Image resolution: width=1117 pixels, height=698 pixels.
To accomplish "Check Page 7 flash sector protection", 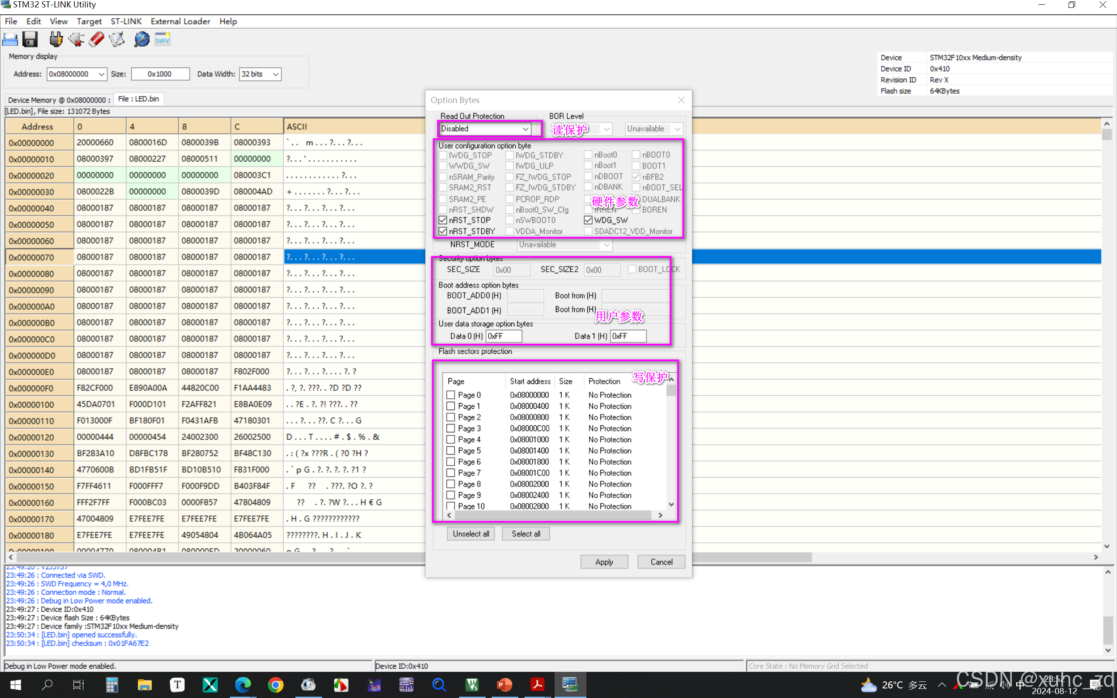I will (451, 473).
